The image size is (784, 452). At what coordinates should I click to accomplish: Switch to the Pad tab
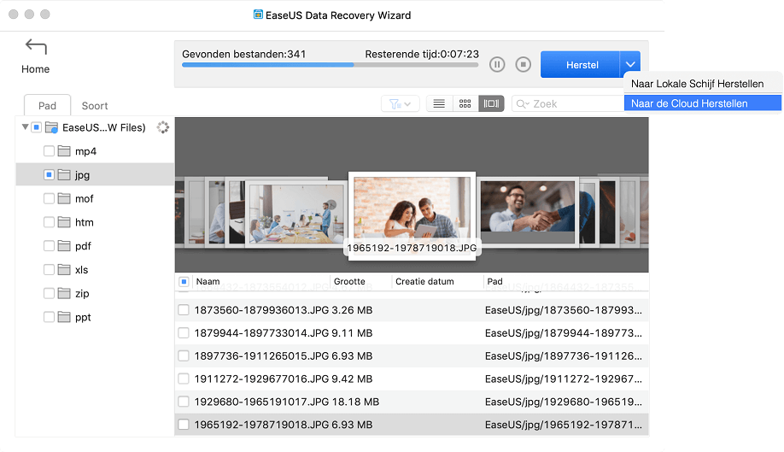click(48, 105)
